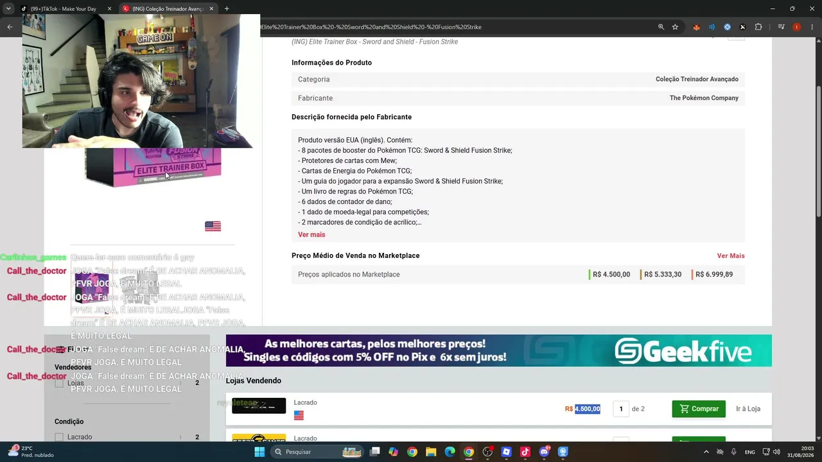Open the Windows Start menu
The width and height of the screenshot is (822, 462).
click(259, 452)
